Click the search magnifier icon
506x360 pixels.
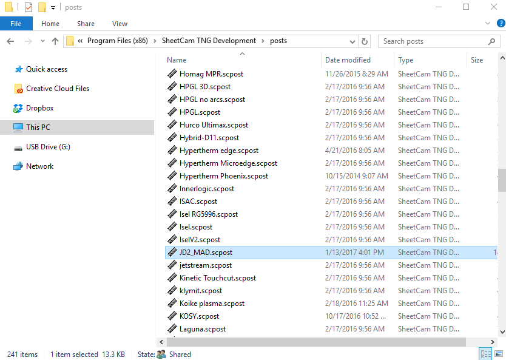point(492,41)
